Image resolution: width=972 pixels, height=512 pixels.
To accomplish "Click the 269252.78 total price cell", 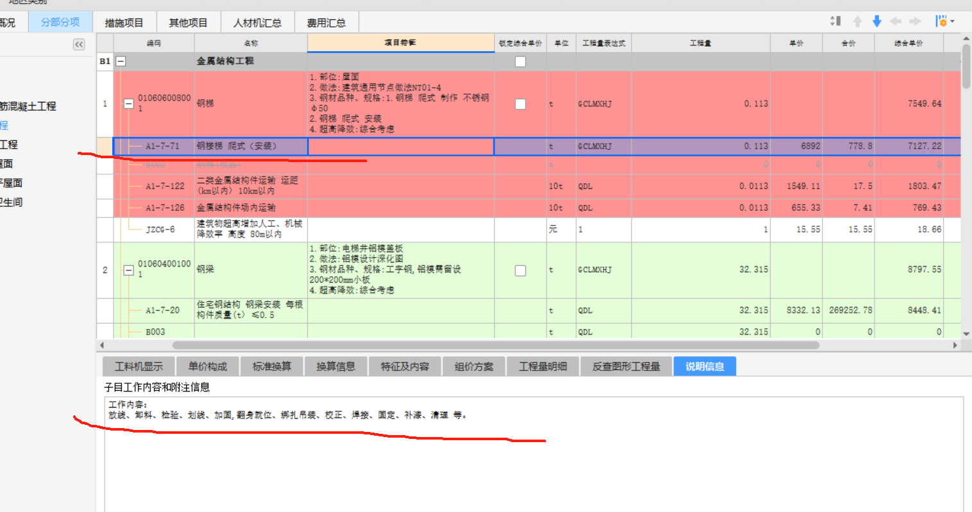I will pos(848,310).
